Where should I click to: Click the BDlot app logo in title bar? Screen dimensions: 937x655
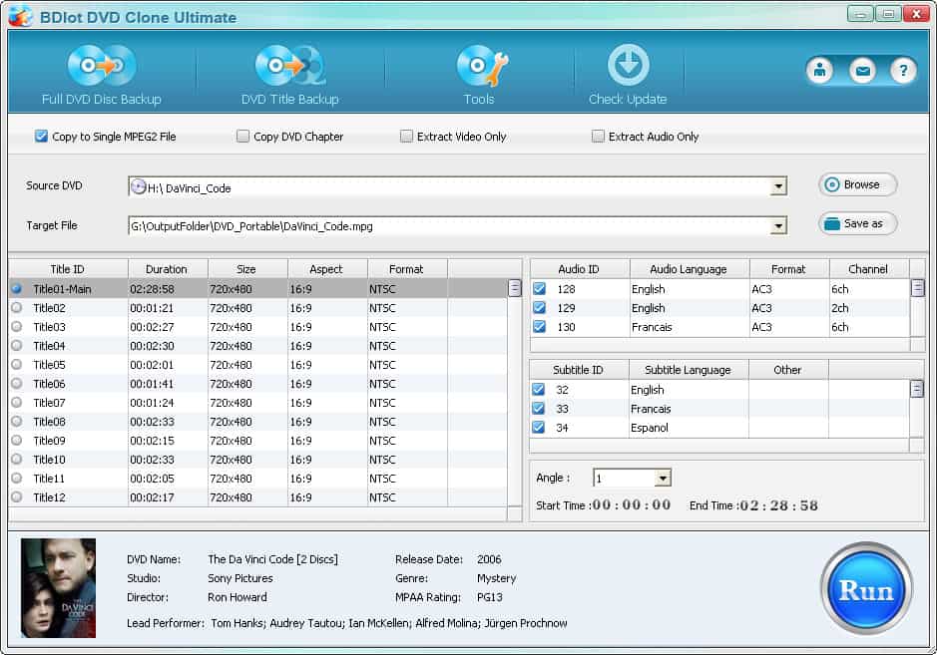21,16
